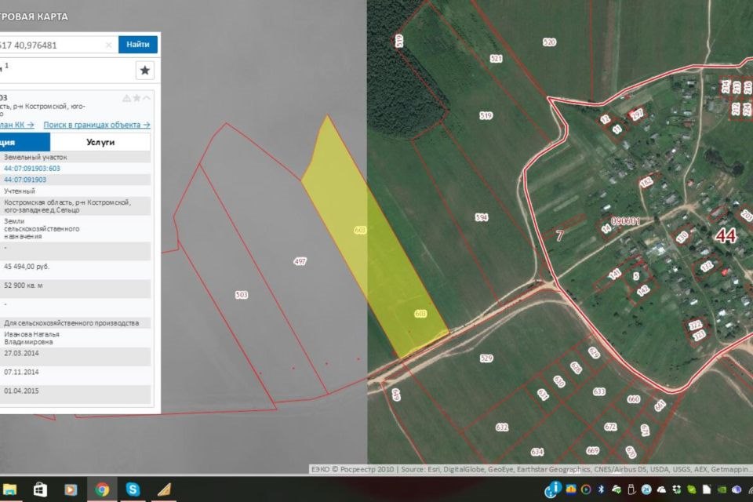The height and width of the screenshot is (502, 753).
Task: Open Microsoft Store from the taskbar
Action: (x=40, y=489)
